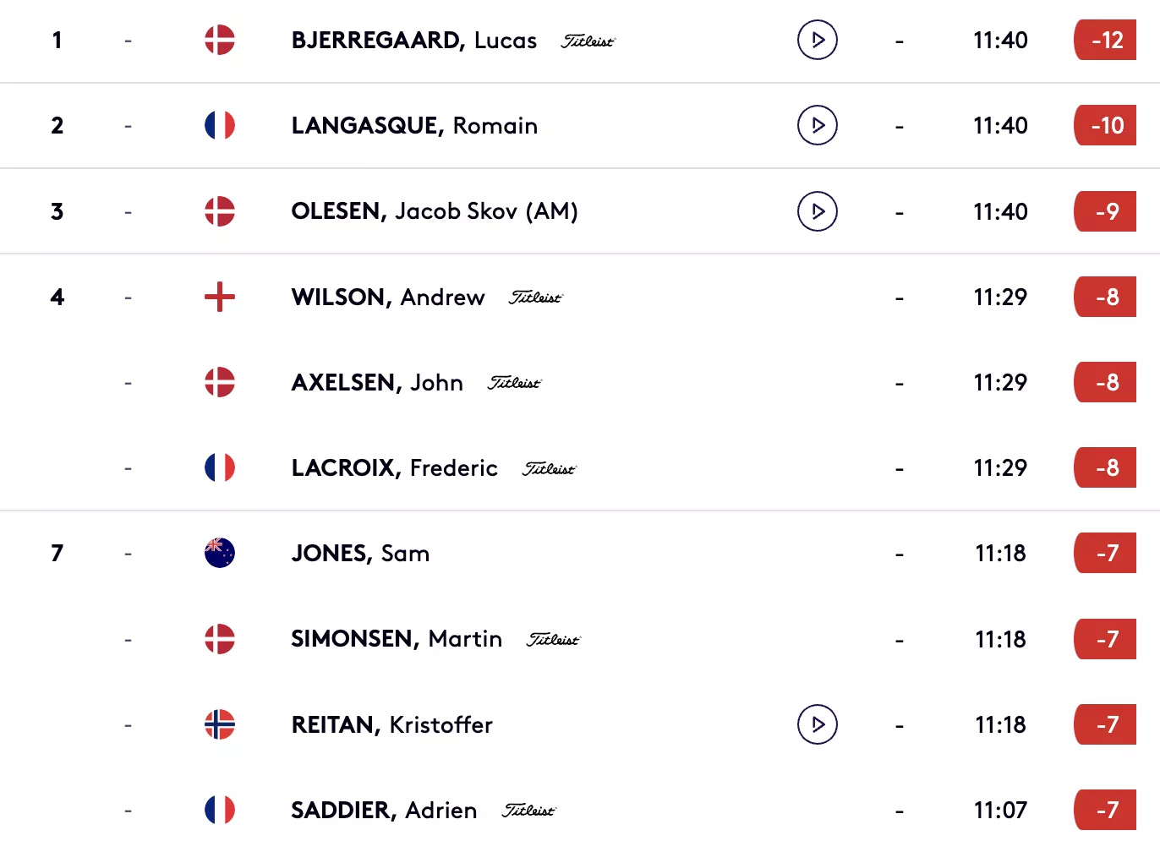Select JONES, Sam player name

pos(360,553)
